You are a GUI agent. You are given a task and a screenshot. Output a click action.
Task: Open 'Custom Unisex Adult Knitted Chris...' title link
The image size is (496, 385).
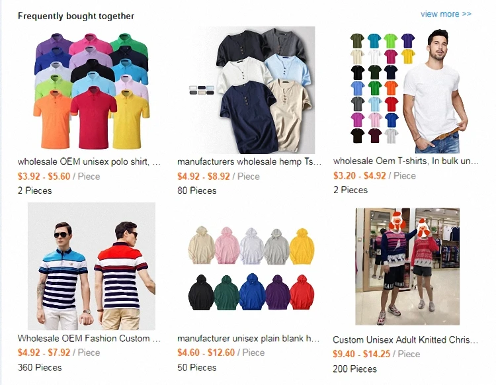[x=405, y=340]
